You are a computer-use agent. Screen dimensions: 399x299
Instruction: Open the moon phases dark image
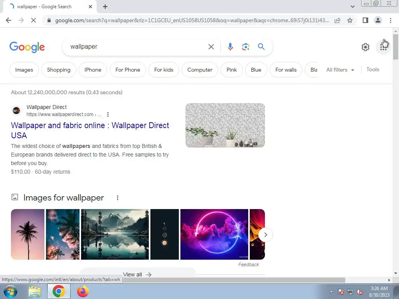[x=165, y=234]
